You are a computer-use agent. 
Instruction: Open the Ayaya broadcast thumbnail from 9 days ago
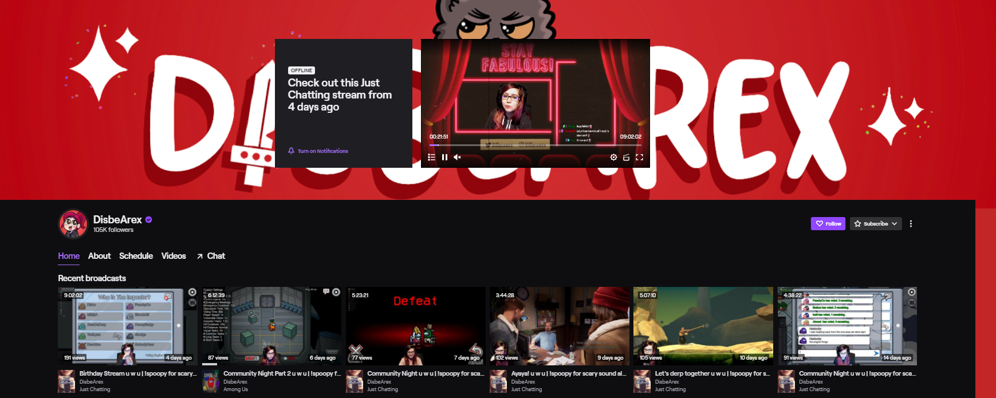click(560, 326)
